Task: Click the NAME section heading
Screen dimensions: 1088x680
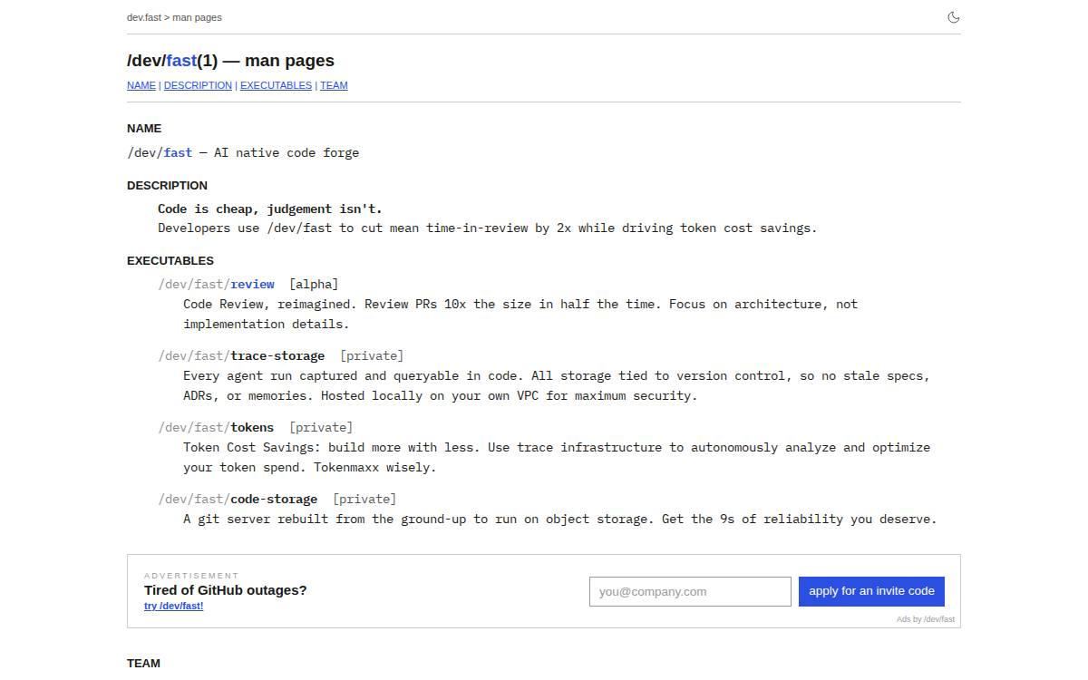Action: pyautogui.click(x=144, y=129)
